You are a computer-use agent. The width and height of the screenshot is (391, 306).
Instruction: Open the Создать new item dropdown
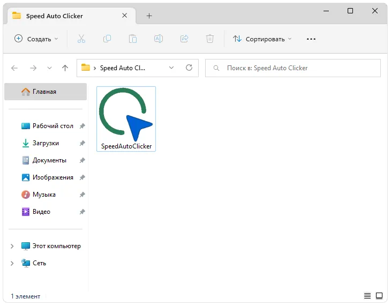pyautogui.click(x=36, y=39)
